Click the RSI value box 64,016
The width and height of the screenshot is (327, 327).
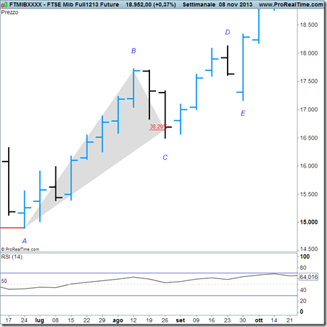click(x=309, y=277)
